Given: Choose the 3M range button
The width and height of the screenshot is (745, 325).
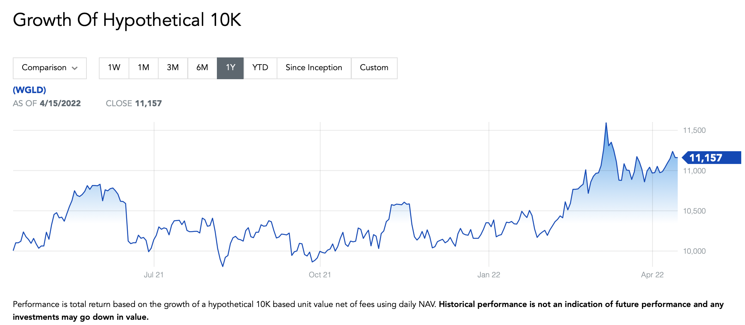Looking at the screenshot, I should [x=173, y=68].
